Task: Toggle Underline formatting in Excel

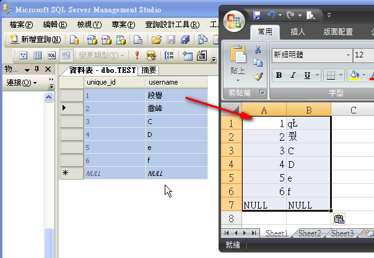Action: 307,75
